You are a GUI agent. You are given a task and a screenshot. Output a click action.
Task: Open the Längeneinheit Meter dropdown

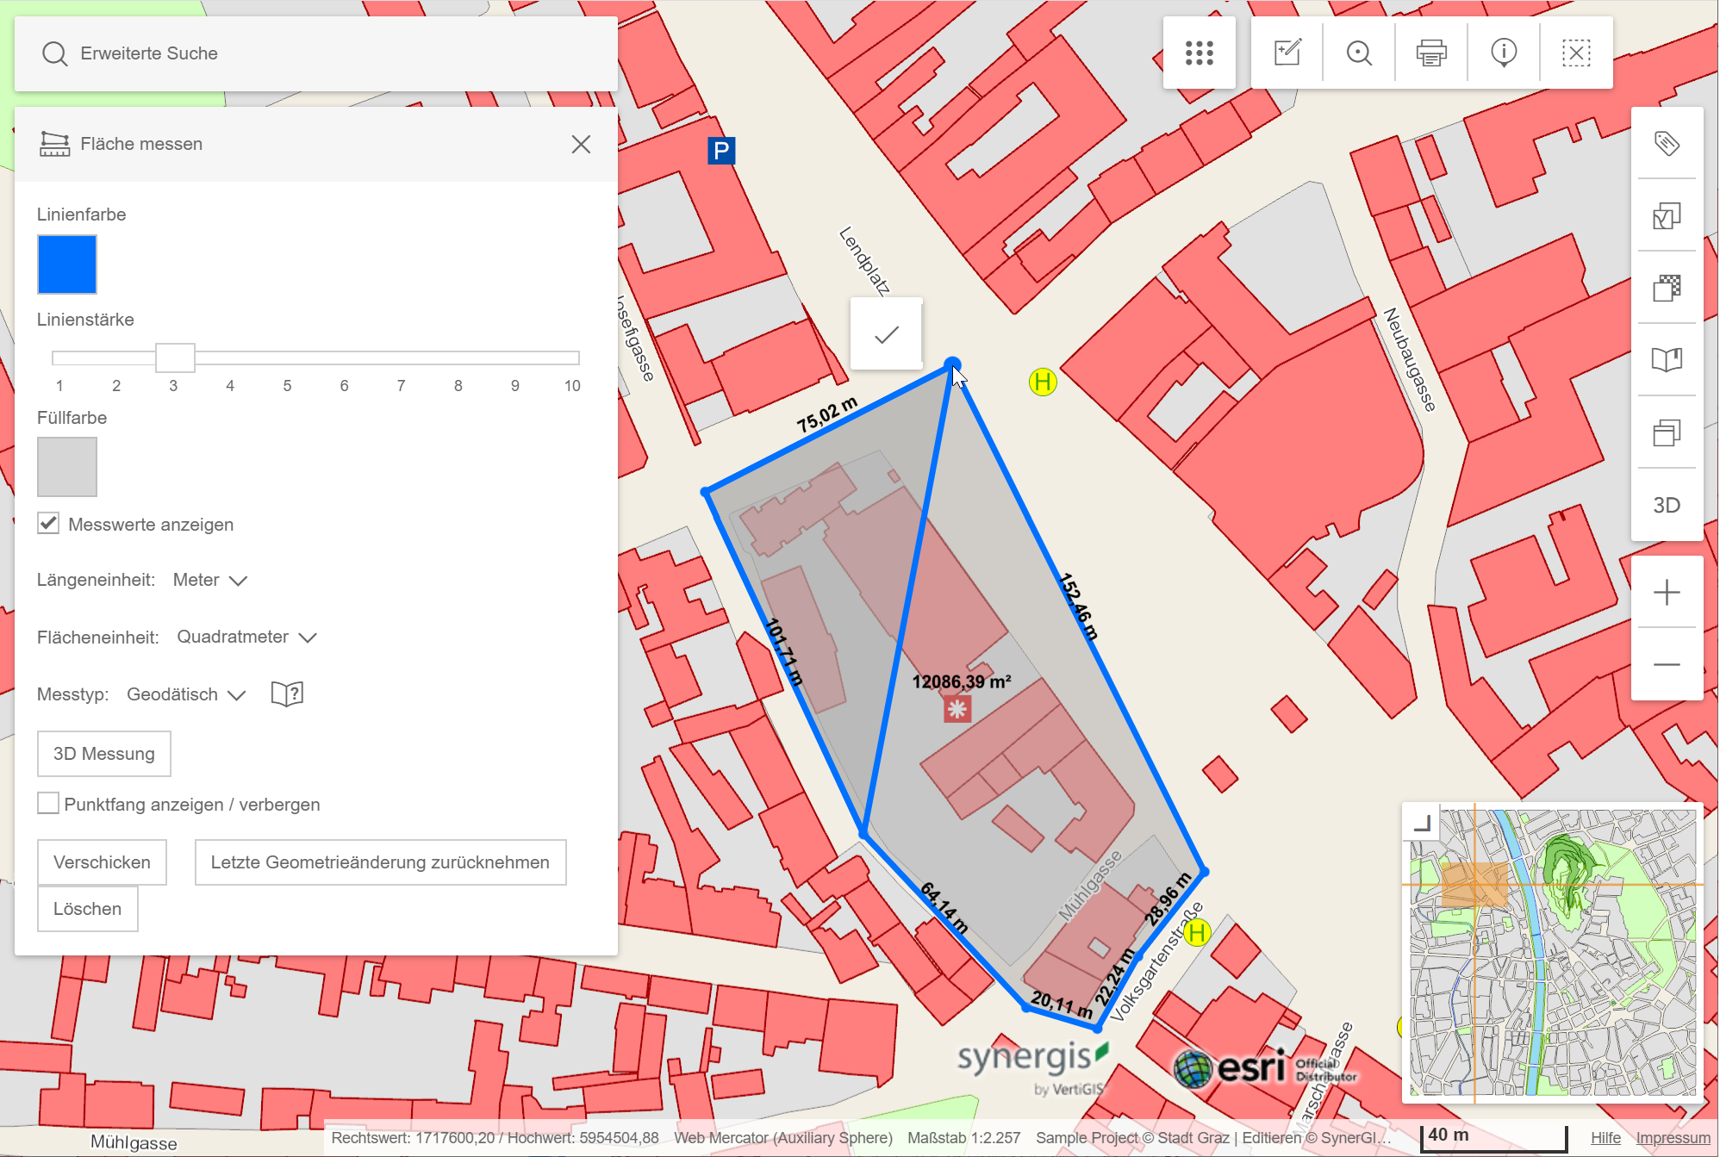point(209,580)
